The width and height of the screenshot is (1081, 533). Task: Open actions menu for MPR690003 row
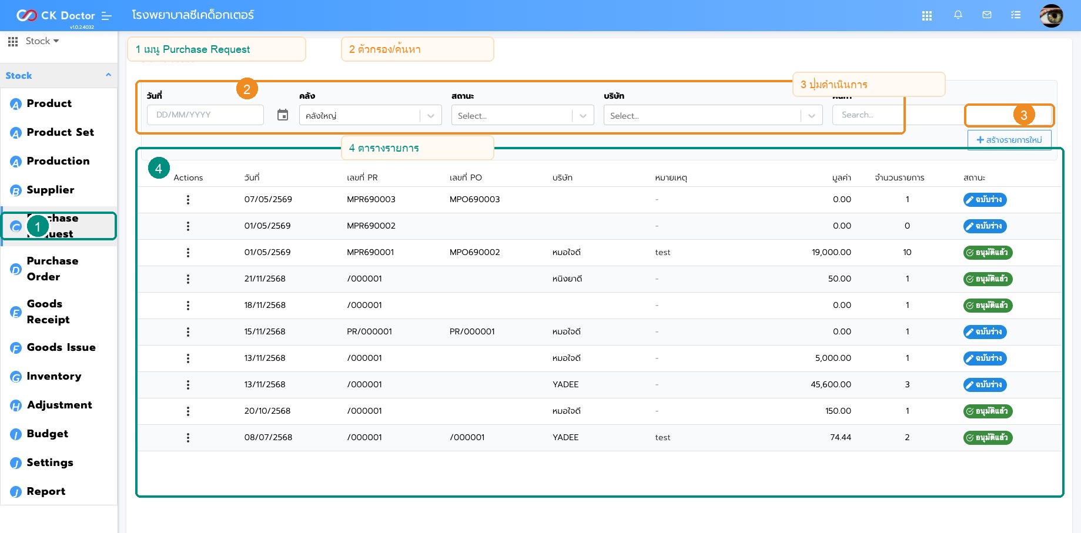click(x=188, y=200)
